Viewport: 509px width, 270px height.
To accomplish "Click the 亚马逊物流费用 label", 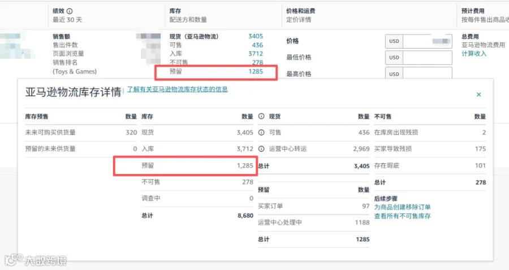I will pyautogui.click(x=484, y=45).
